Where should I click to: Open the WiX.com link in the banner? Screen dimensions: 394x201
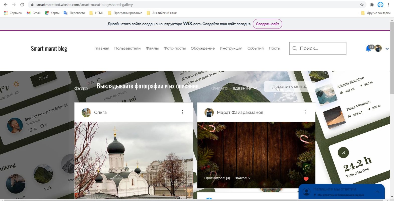coord(192,24)
